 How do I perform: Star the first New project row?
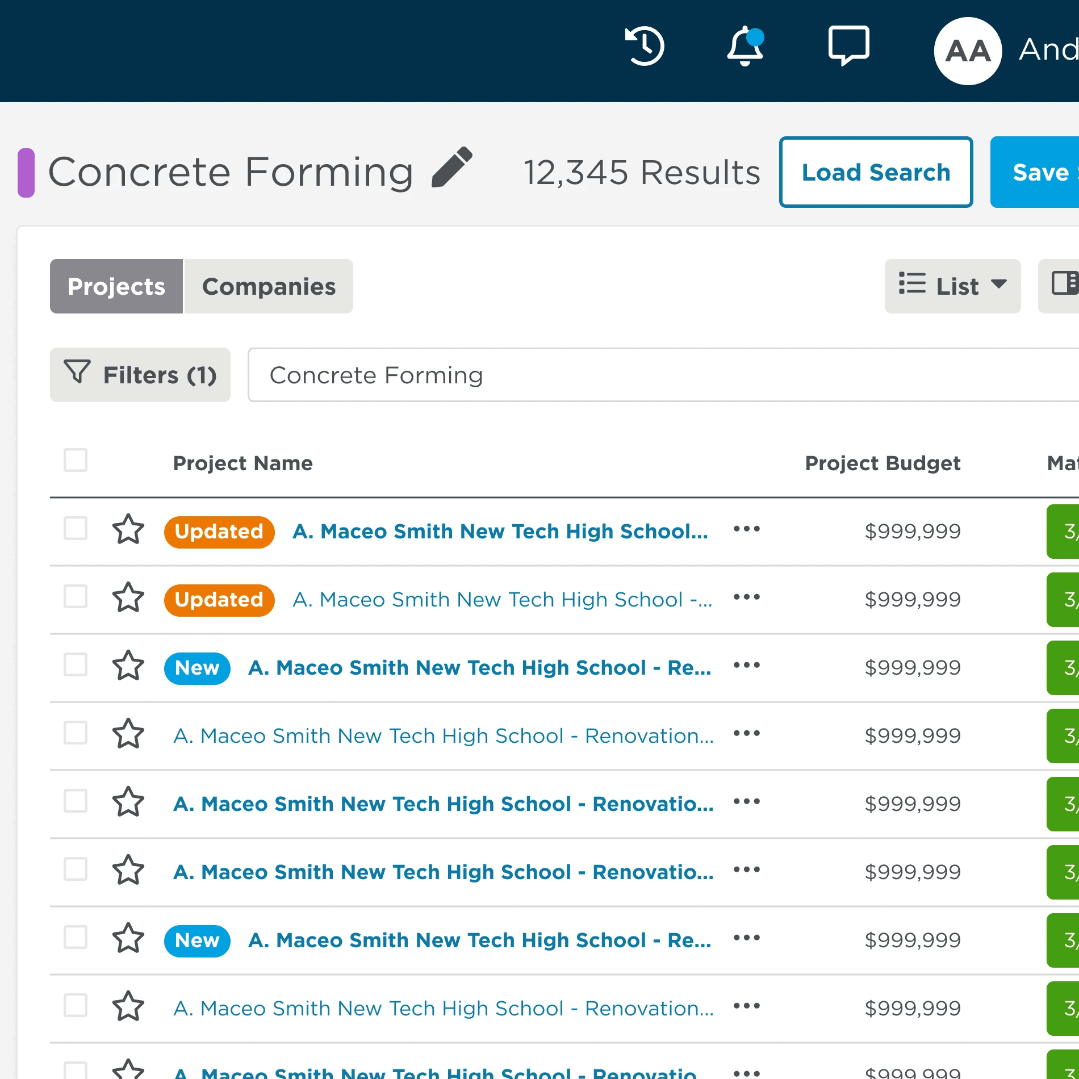[128, 666]
